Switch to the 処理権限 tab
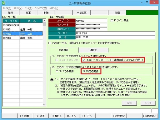 [63, 50]
